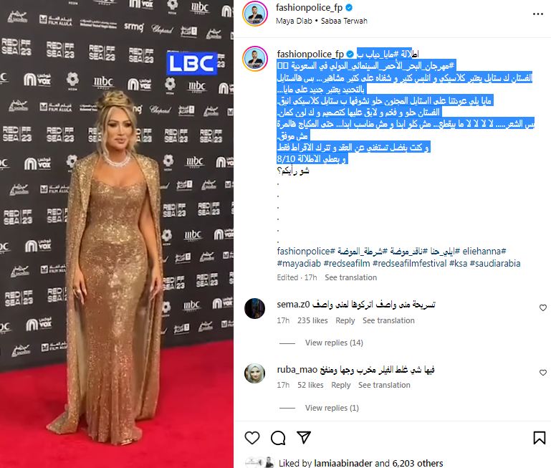Save post with the bookmark icon
The width and height of the screenshot is (551, 468).
click(540, 438)
